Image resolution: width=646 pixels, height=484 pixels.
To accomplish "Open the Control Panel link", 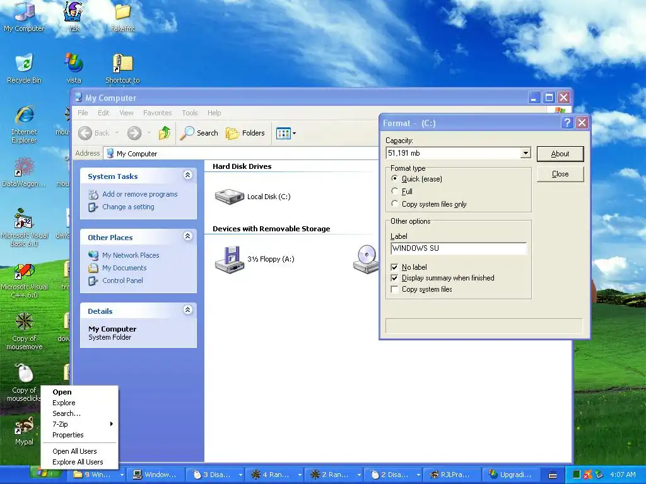I will point(122,280).
